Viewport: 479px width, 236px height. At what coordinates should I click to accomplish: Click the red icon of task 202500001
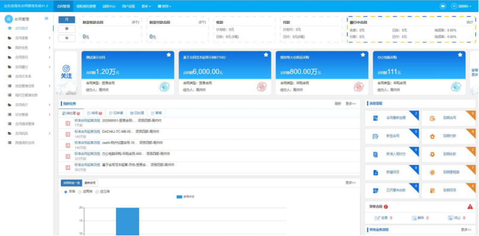pos(68,123)
